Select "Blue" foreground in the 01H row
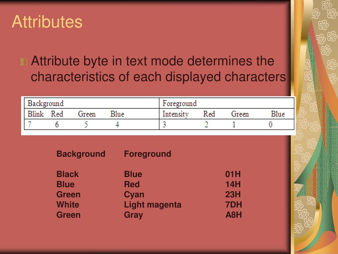Screen dimensions: 338x254 click(133, 174)
